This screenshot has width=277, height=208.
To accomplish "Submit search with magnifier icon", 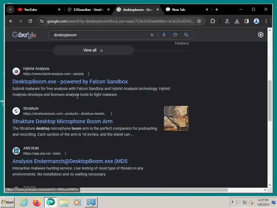I will click(186, 35).
